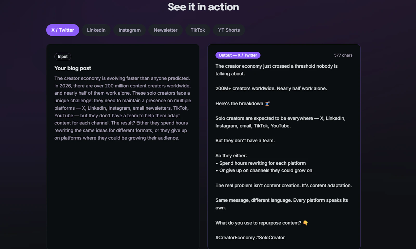Screen dimensions: 416x249
Task: Open the Instagram tab
Action: (129, 30)
